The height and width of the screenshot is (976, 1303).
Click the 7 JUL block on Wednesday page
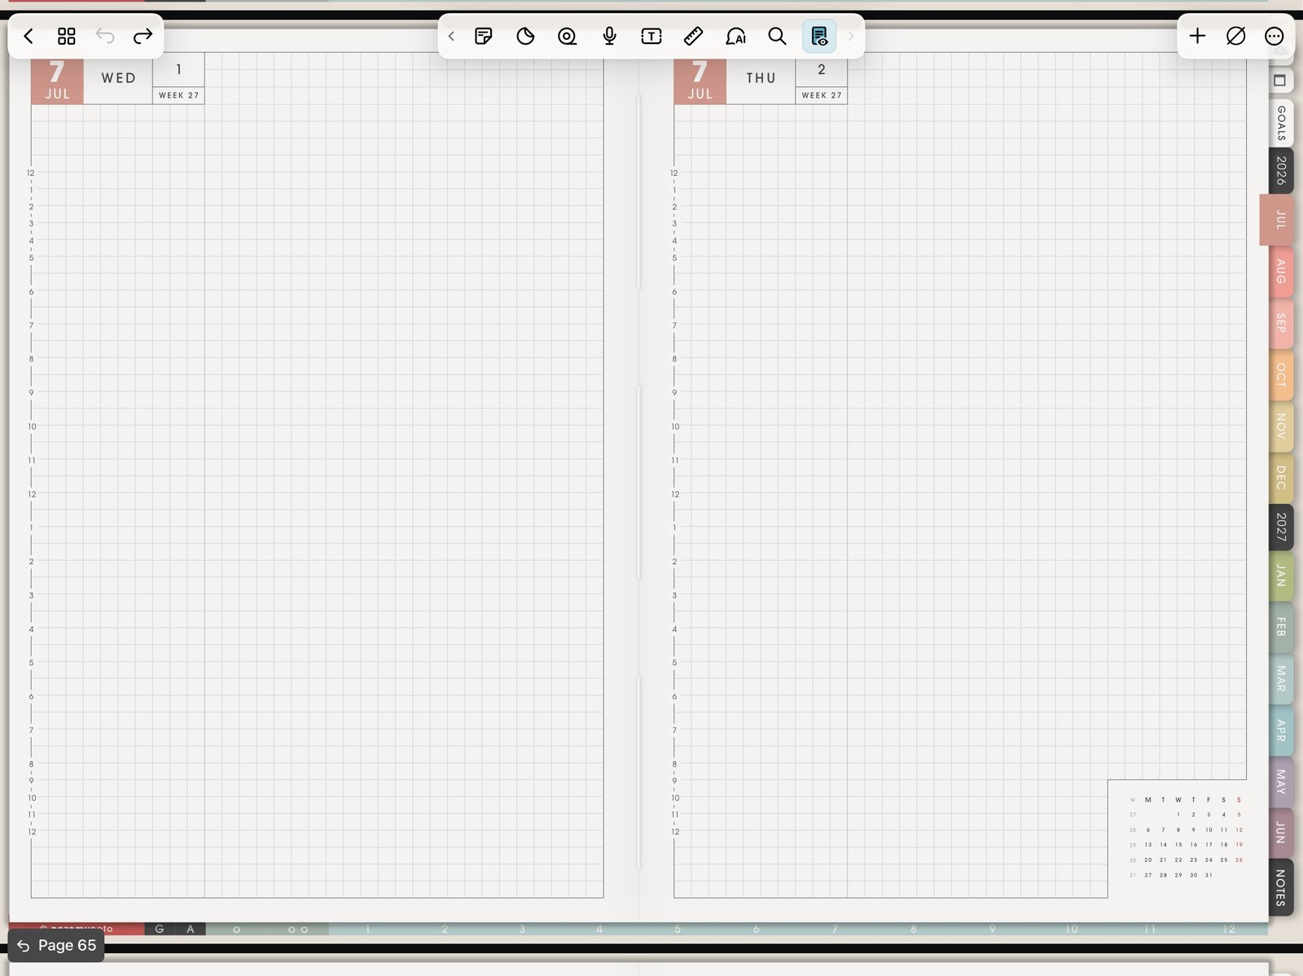pos(57,81)
